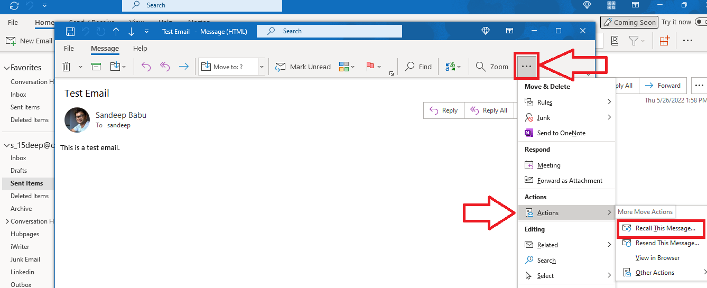Open the Delete dropdown arrow beside trash icon
Image resolution: width=707 pixels, height=288 pixels.
click(80, 67)
